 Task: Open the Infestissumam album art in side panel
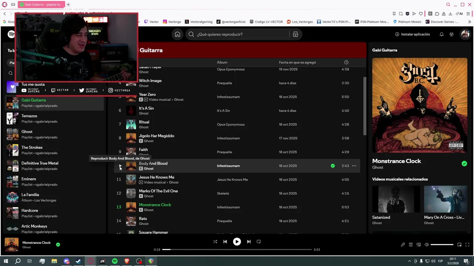(x=420, y=105)
